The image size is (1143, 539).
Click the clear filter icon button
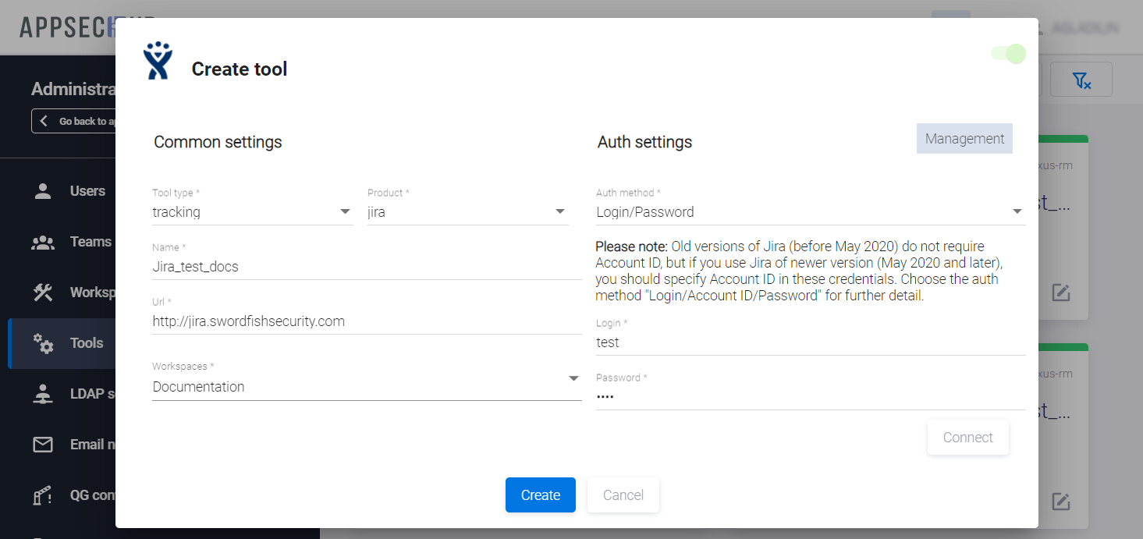click(x=1081, y=80)
